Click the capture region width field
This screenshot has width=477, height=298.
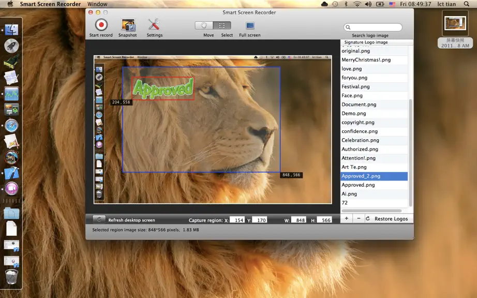[299, 220]
